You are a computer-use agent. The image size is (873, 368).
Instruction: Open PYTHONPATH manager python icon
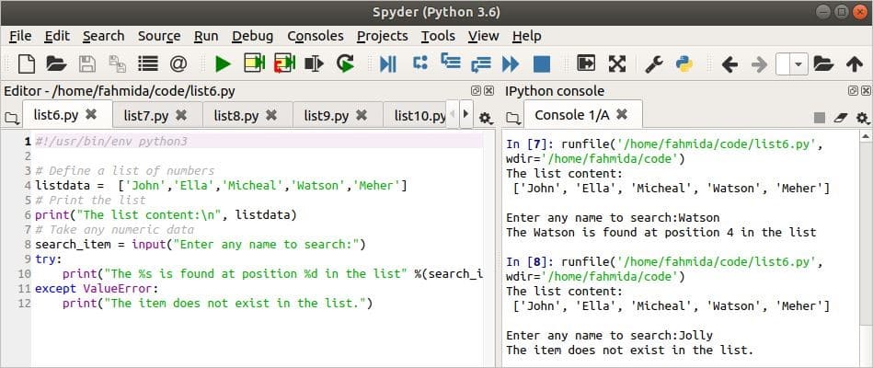684,64
